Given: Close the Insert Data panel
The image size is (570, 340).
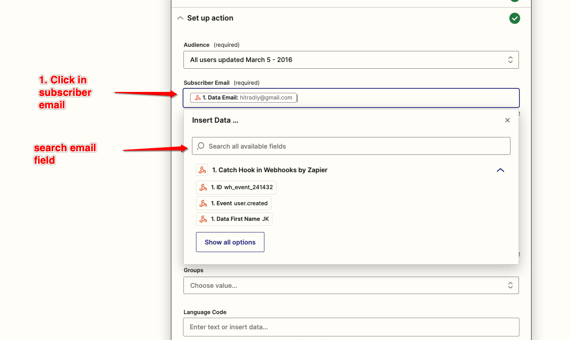Looking at the screenshot, I should pos(507,120).
